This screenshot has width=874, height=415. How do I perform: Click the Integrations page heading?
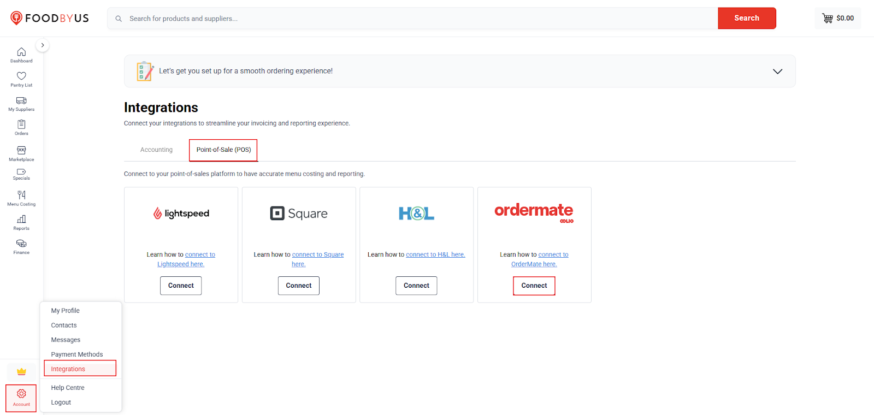click(161, 108)
